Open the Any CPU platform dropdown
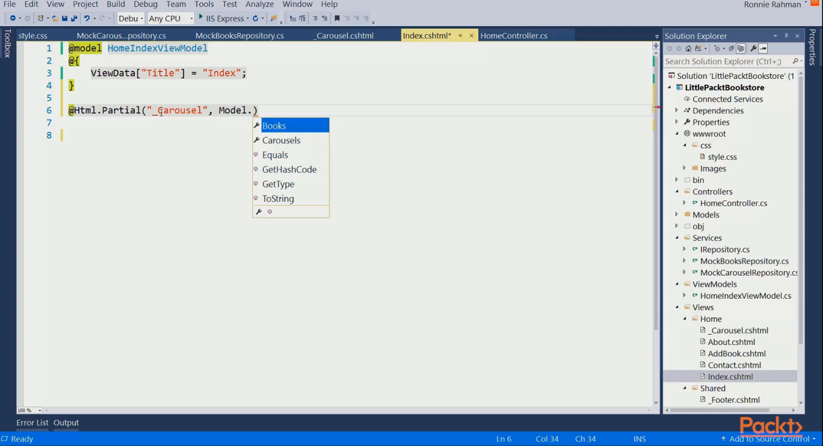 [171, 19]
